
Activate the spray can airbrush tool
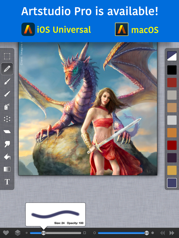click(x=7, y=107)
